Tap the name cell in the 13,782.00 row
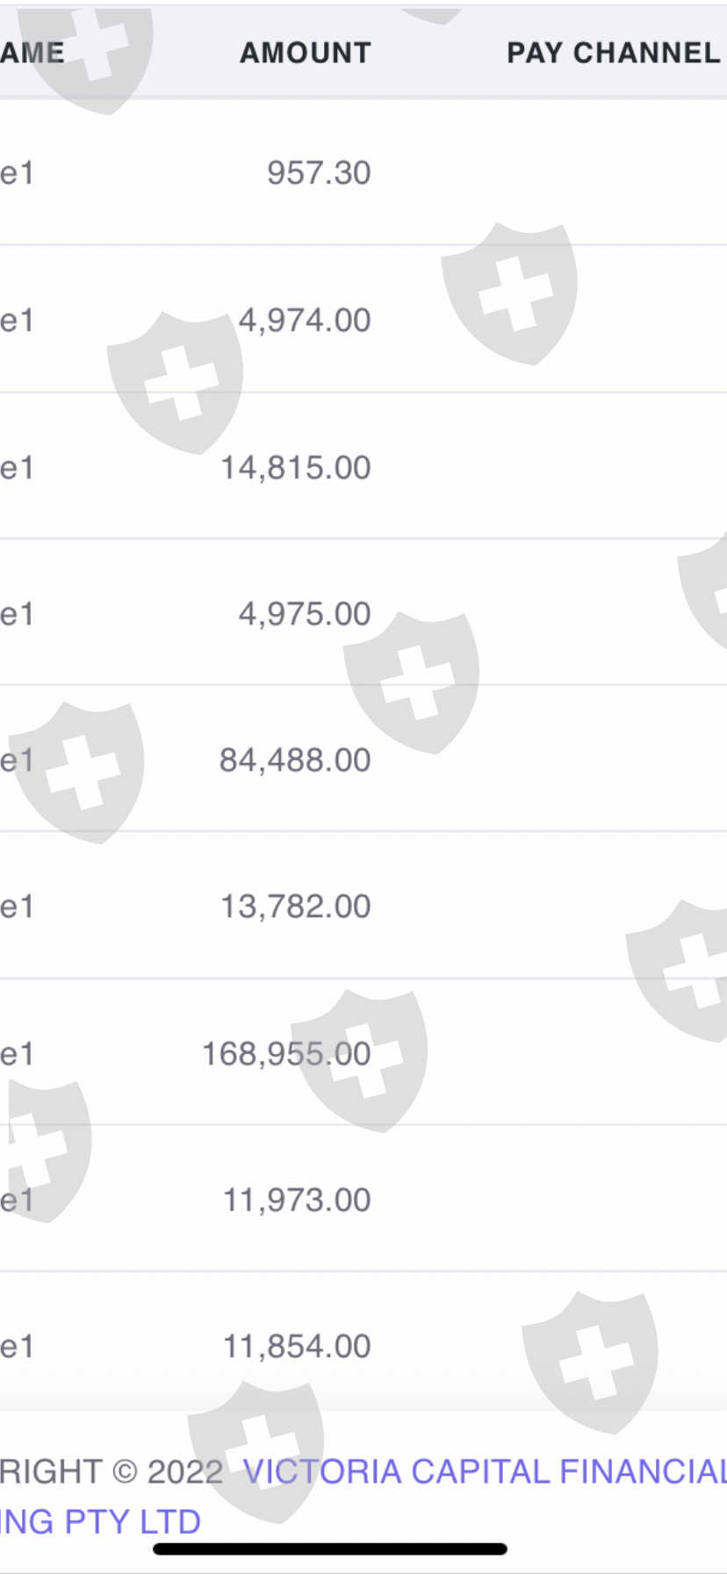The image size is (727, 1574). click(17, 906)
